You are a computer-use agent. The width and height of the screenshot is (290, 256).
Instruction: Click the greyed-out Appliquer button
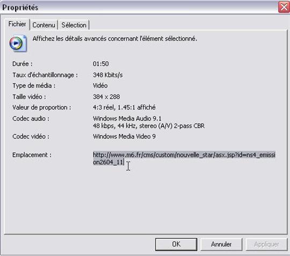click(x=266, y=244)
